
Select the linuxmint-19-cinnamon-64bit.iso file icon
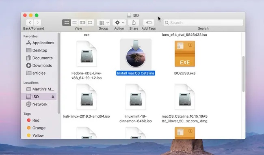click(136, 97)
